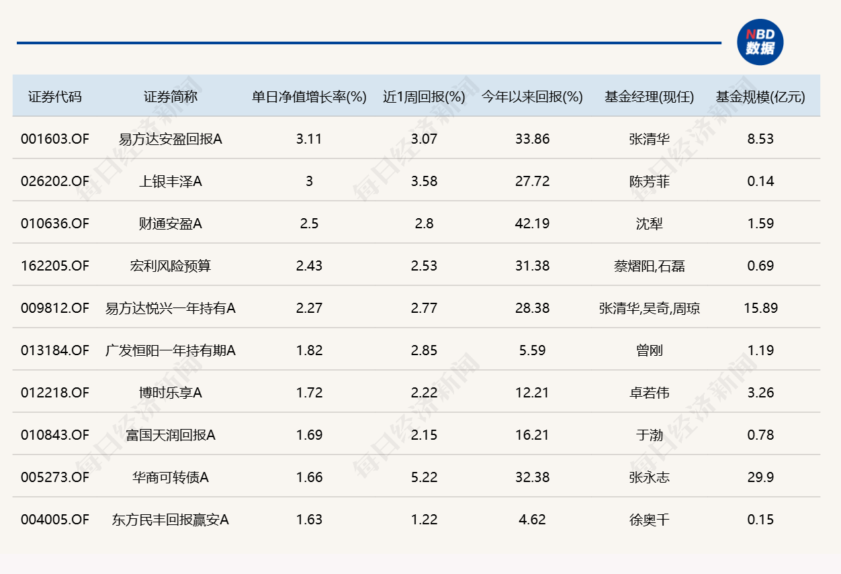Click fund name 华商可转债A
Image resolution: width=841 pixels, height=574 pixels.
[171, 477]
